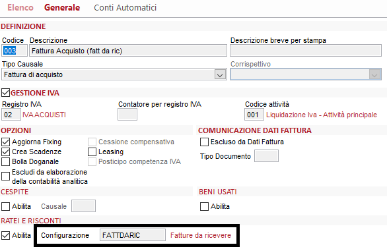Click the Tipo Causale combo box Fattura di acquisto

coord(114,74)
